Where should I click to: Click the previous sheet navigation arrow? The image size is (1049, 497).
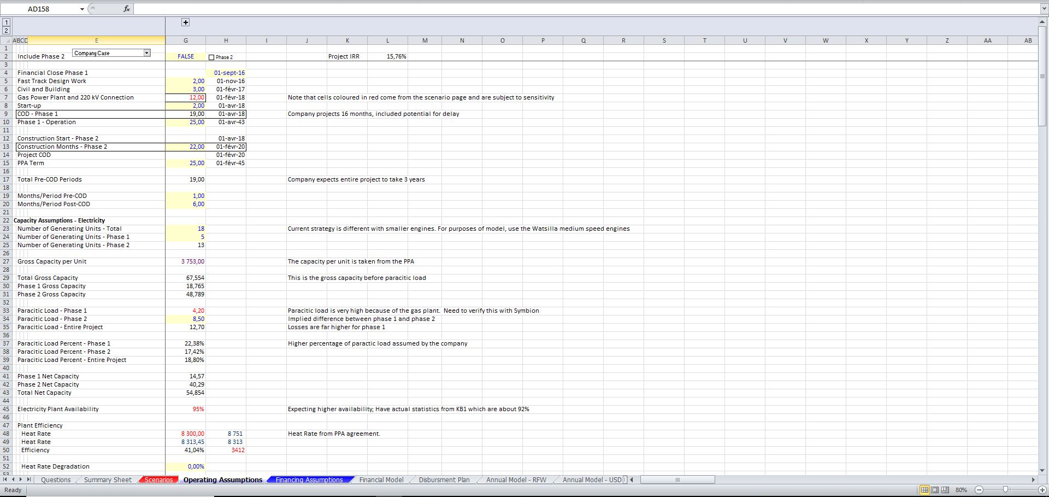click(x=13, y=480)
